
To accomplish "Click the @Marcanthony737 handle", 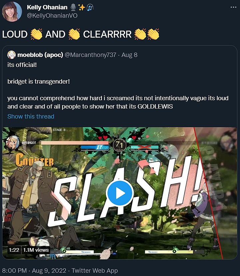I will point(91,55).
